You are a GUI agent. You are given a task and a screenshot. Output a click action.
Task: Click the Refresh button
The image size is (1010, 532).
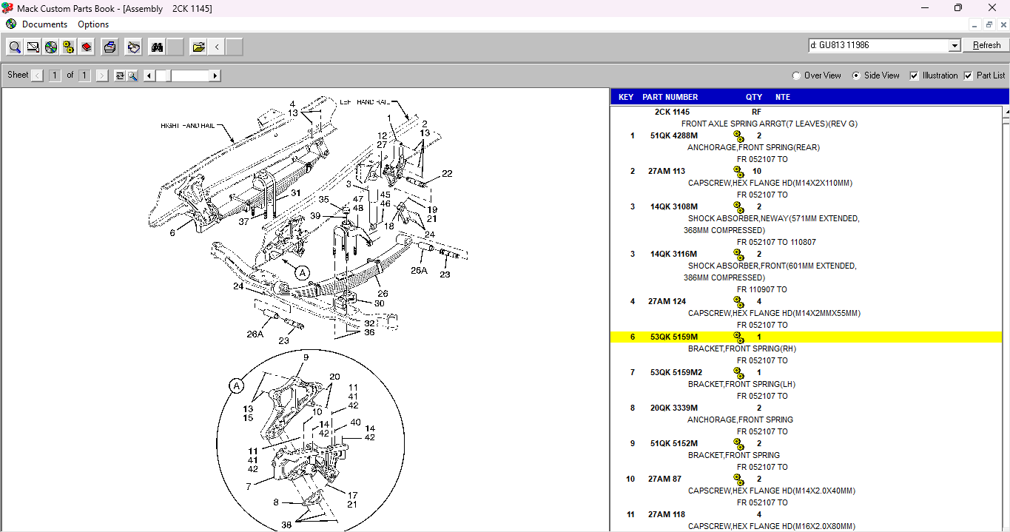coord(986,46)
